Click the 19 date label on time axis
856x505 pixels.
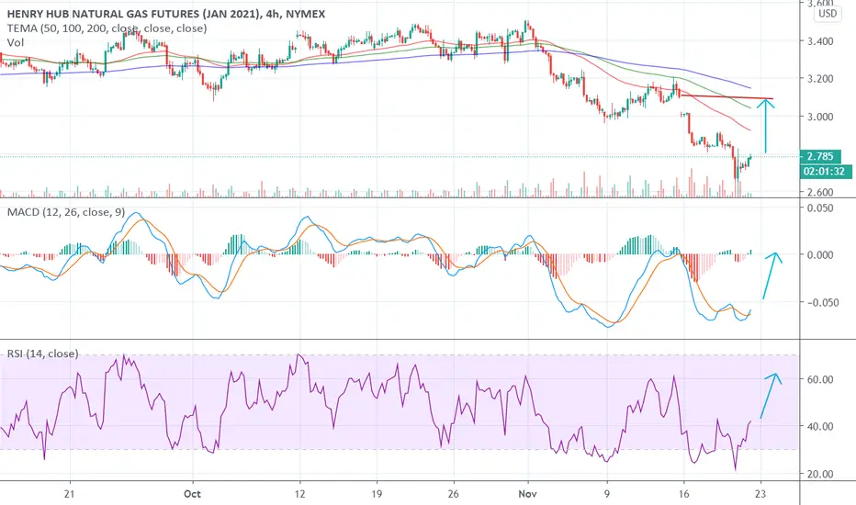pos(377,494)
